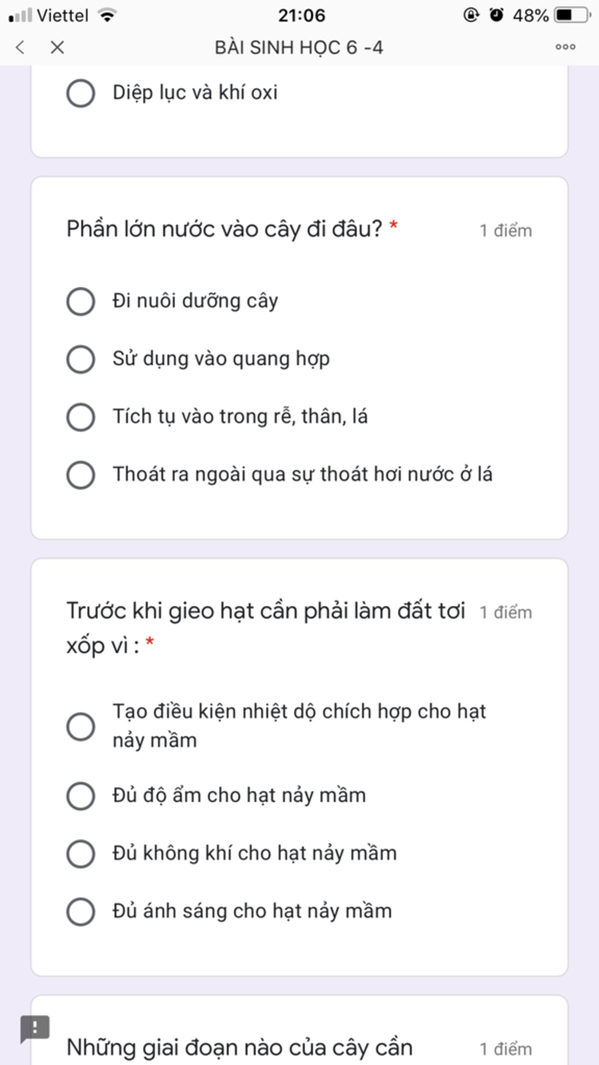The width and height of the screenshot is (599, 1065).
Task: Tap the back arrow in browser header
Action: click(x=20, y=47)
